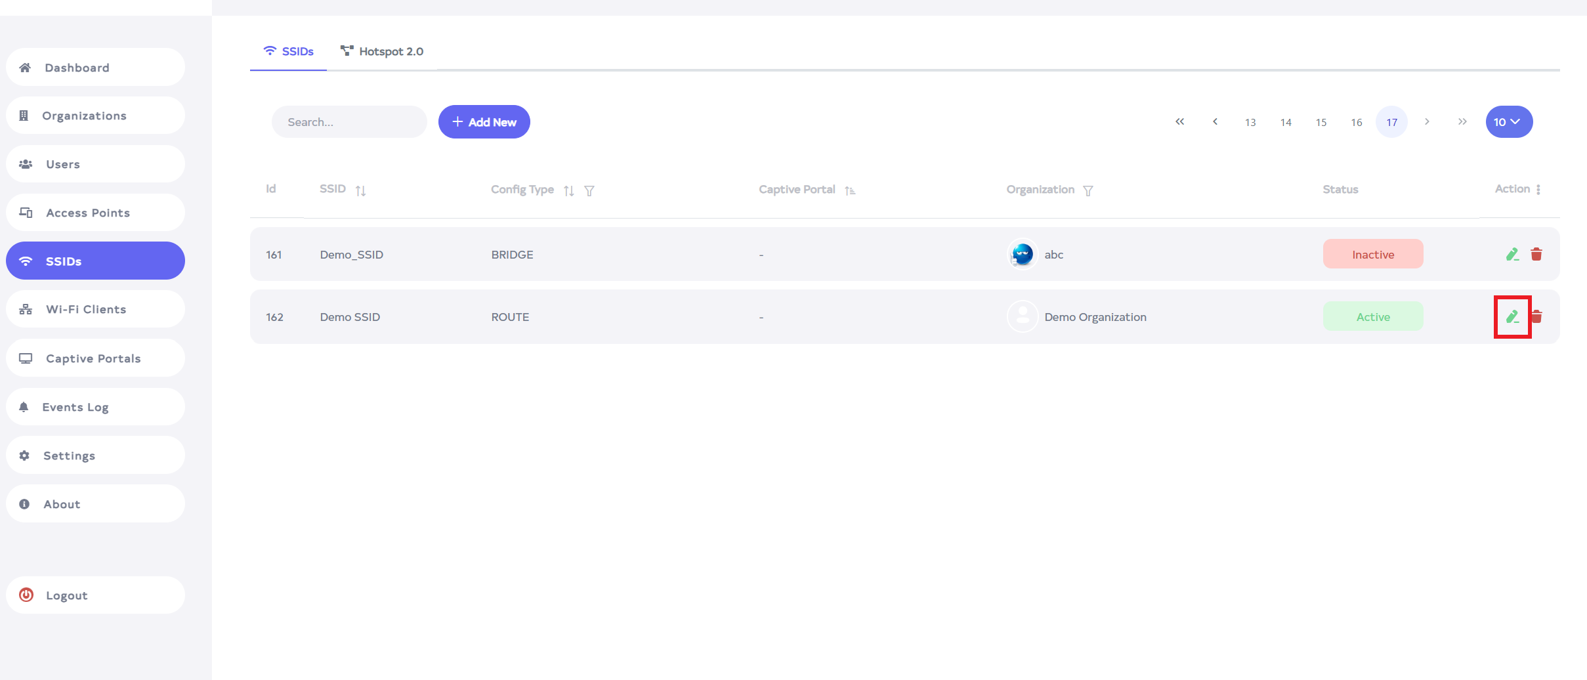Viewport: 1587px width, 680px height.
Task: Click edit pencil icon for Demo SSID row
Action: pos(1512,317)
